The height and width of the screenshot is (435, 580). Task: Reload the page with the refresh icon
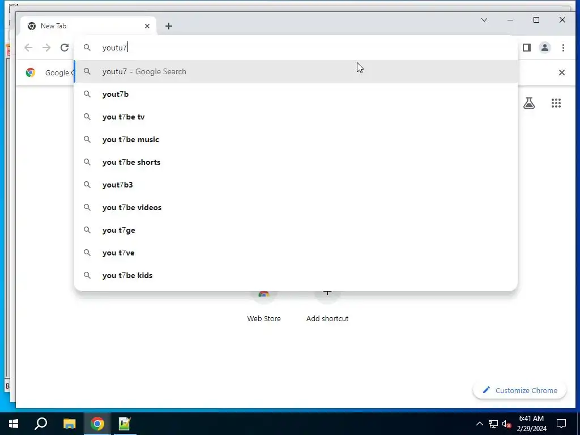point(65,48)
